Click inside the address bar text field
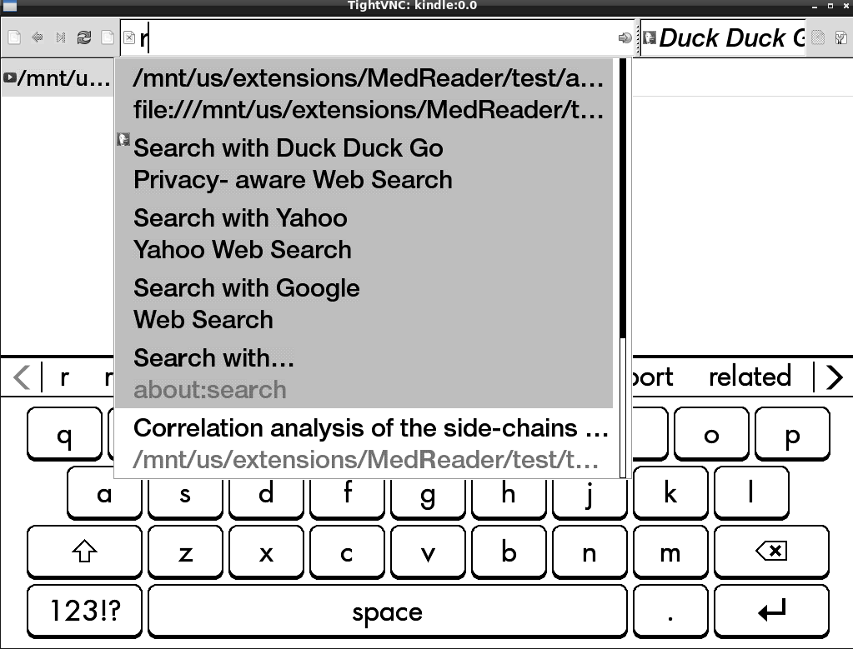 [x=375, y=37]
